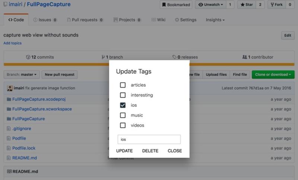Click the file icon beside Podfile.lock

point(9,148)
